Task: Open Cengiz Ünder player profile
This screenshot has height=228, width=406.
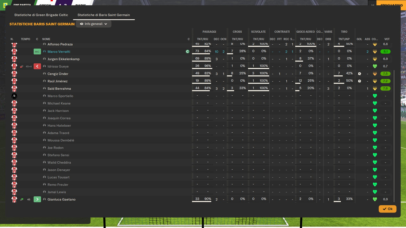Action: click(x=58, y=74)
